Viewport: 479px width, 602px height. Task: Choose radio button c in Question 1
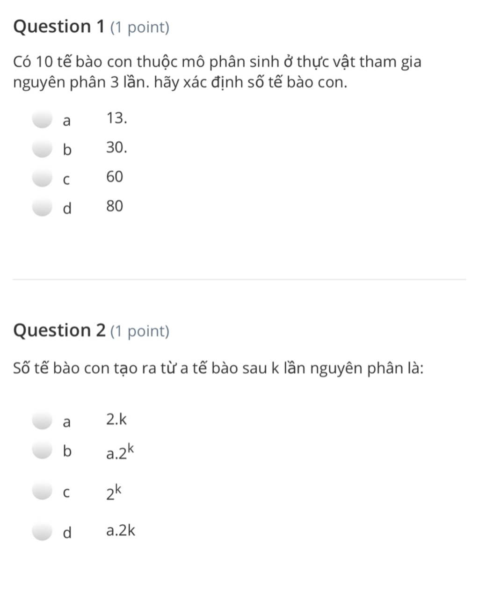tap(42, 178)
